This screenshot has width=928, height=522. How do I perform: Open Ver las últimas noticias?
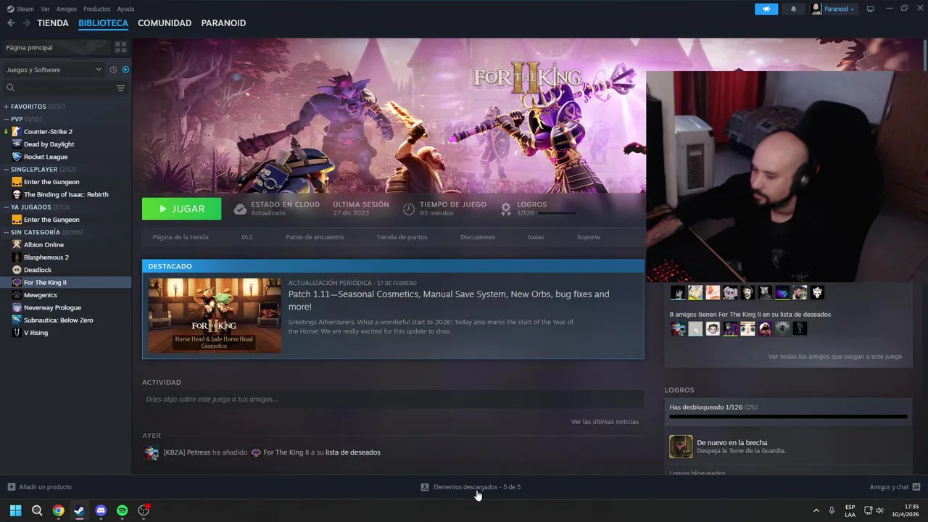[x=605, y=422]
